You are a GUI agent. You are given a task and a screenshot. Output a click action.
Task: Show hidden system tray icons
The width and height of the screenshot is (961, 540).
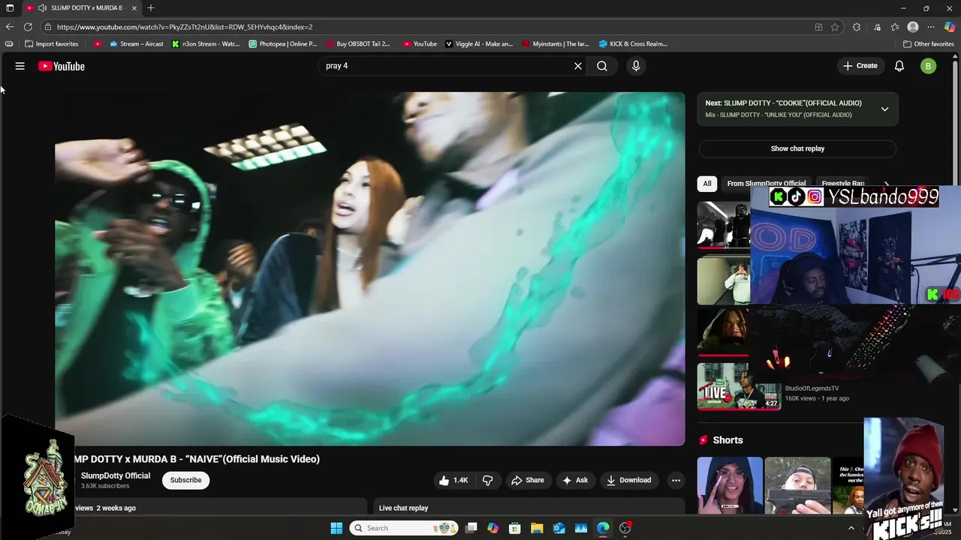[851, 528]
